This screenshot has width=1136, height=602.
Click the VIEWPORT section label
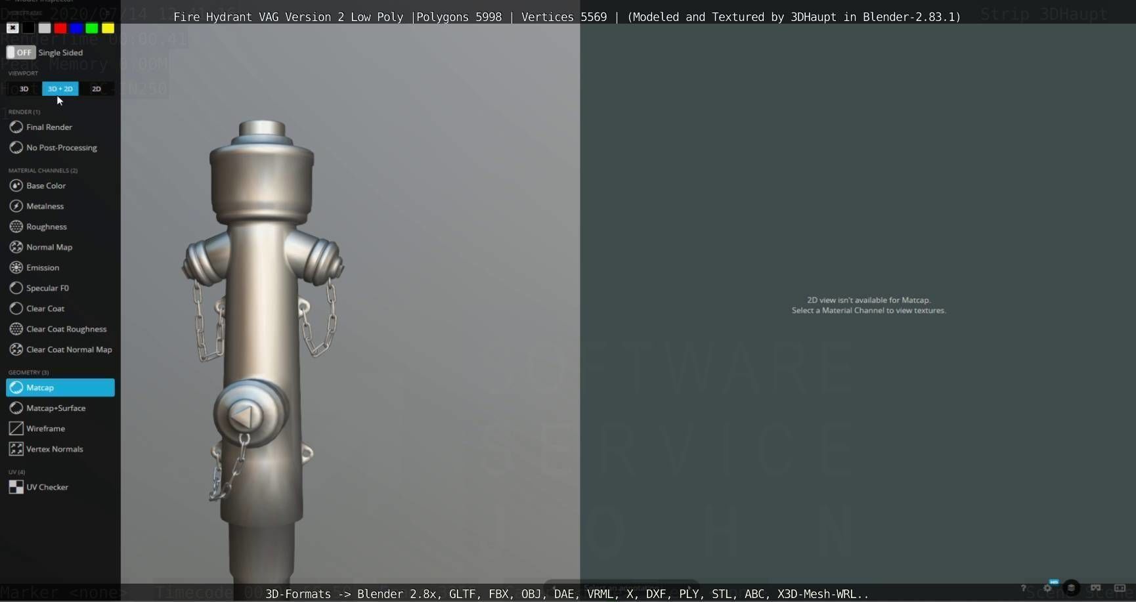point(23,74)
